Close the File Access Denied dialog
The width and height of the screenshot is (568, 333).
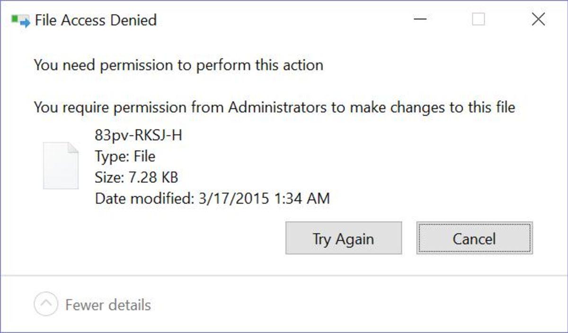tap(538, 20)
